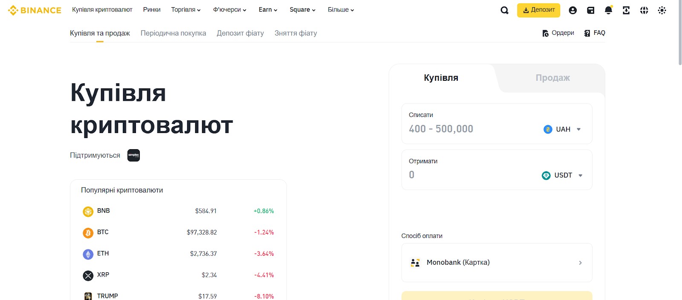Image resolution: width=682 pixels, height=300 pixels.
Task: Open the account profile icon
Action: pos(572,10)
